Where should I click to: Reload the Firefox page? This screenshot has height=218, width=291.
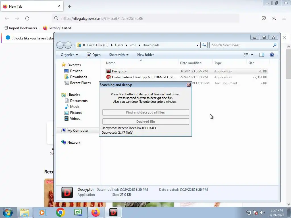pyautogui.click(x=27, y=18)
